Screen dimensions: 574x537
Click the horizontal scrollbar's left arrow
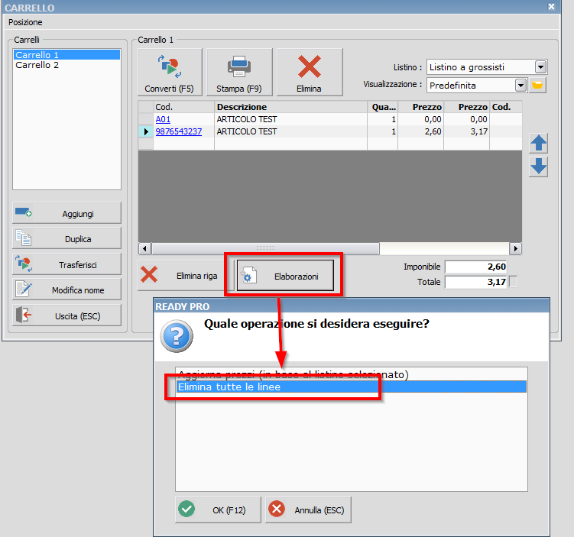144,249
